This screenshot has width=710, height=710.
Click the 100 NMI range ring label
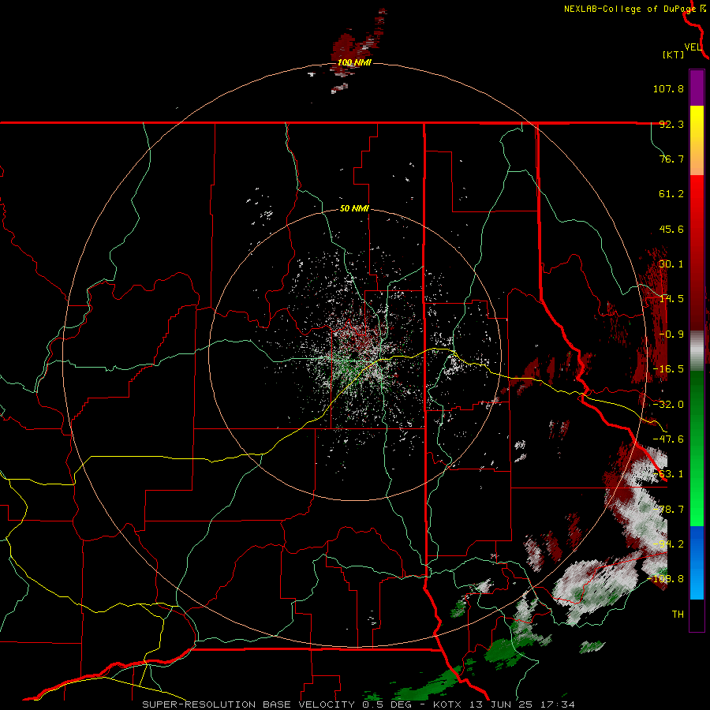354,62
